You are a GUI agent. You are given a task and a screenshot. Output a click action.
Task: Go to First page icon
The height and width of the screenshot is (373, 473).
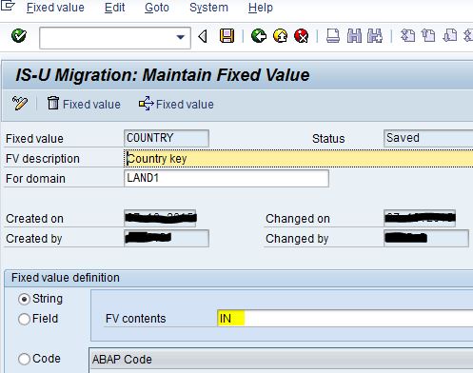coord(407,35)
